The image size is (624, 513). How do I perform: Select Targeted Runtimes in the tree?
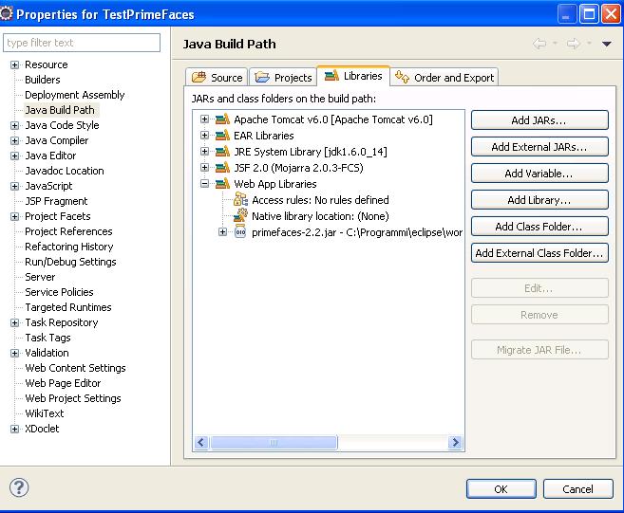[x=68, y=307]
